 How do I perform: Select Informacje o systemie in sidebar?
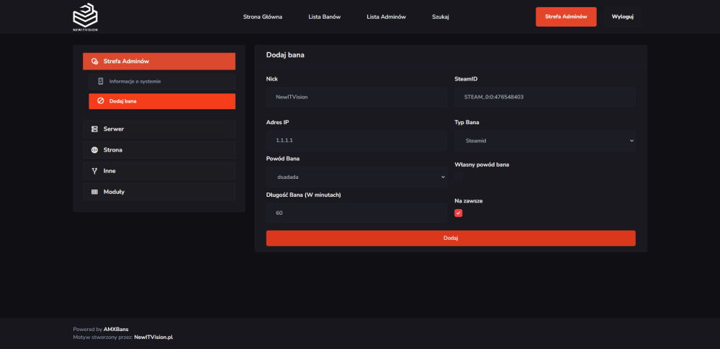click(x=162, y=82)
